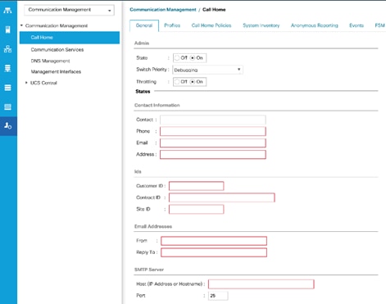Switch to the Profiles tab
The height and width of the screenshot is (304, 386).
172,25
